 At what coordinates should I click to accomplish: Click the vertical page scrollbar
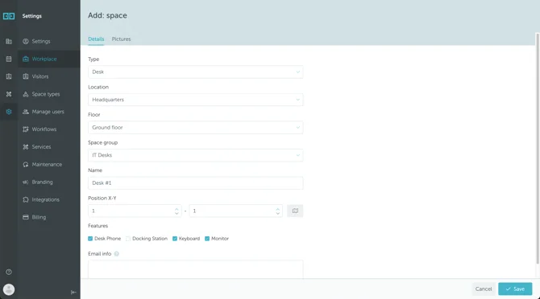(538, 149)
